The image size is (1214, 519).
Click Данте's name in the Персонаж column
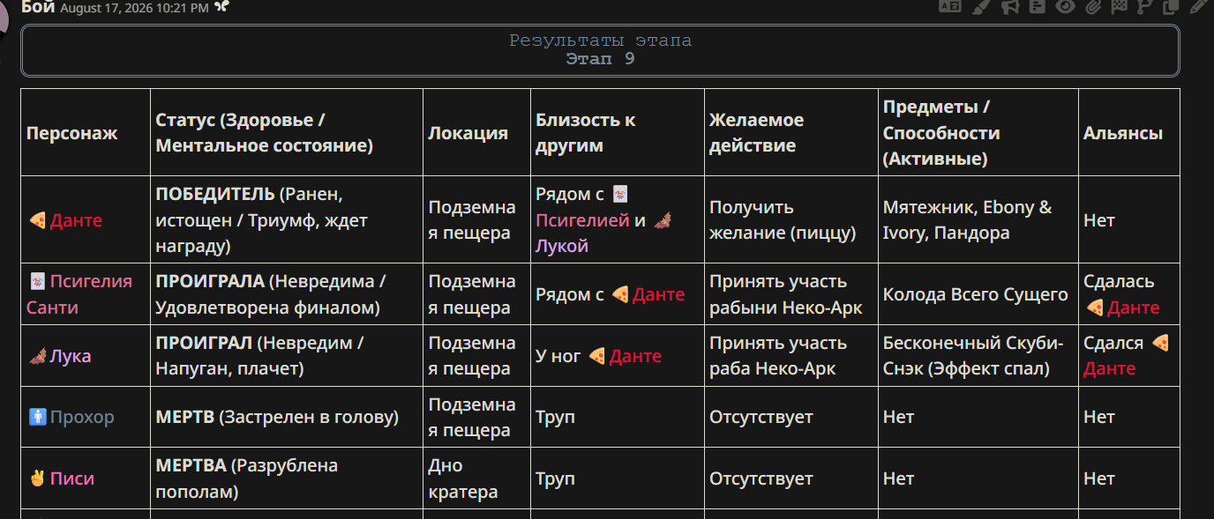pyautogui.click(x=76, y=220)
